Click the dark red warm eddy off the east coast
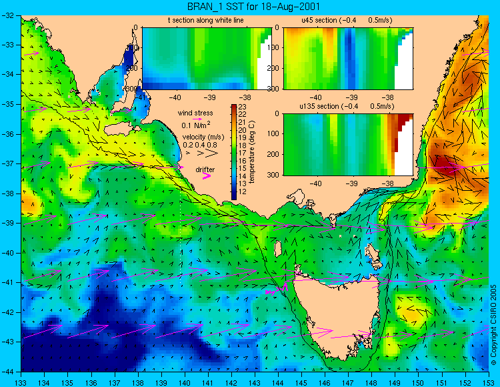This screenshot has width=500, height=387. tap(444, 164)
